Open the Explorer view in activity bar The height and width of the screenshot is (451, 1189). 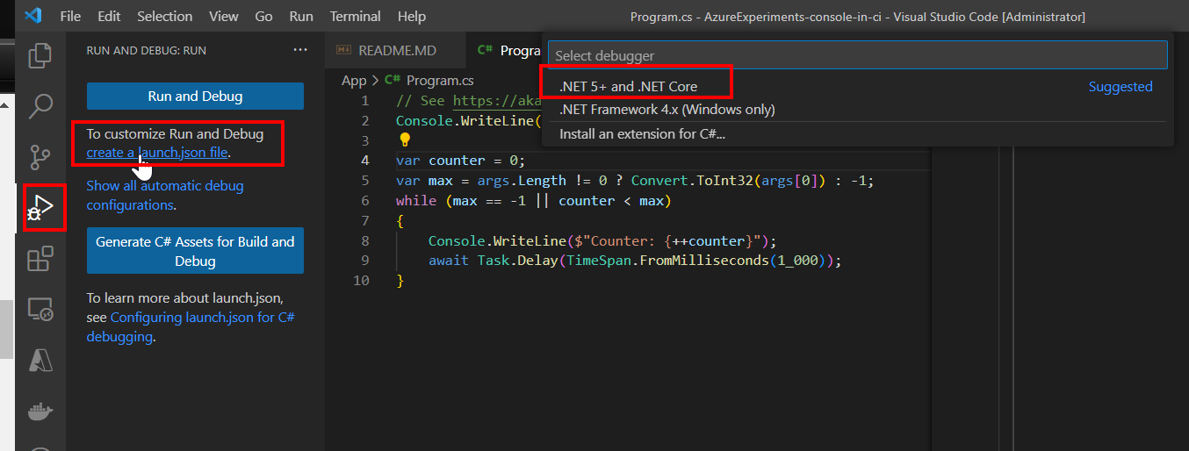[40, 56]
